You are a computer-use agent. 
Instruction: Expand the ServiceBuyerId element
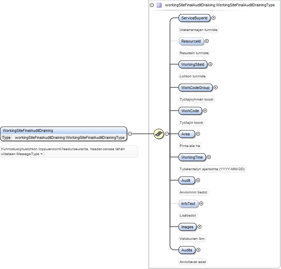click(213, 18)
